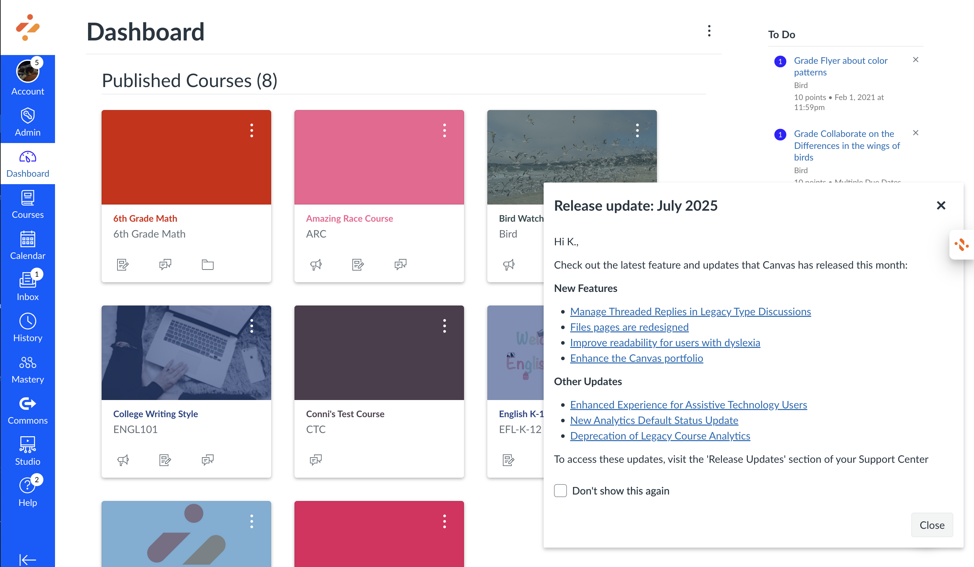Viewport: 974px width, 567px height.
Task: Click 6th Grade Math assignments icon
Action: point(123,265)
